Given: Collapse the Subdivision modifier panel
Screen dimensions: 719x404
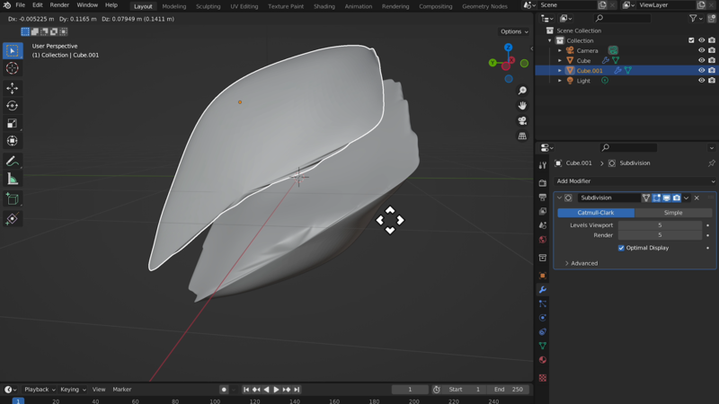Looking at the screenshot, I should (559, 198).
